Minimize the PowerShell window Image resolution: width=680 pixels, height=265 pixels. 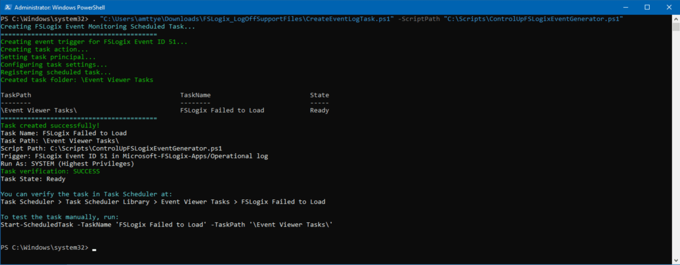[x=626, y=7]
